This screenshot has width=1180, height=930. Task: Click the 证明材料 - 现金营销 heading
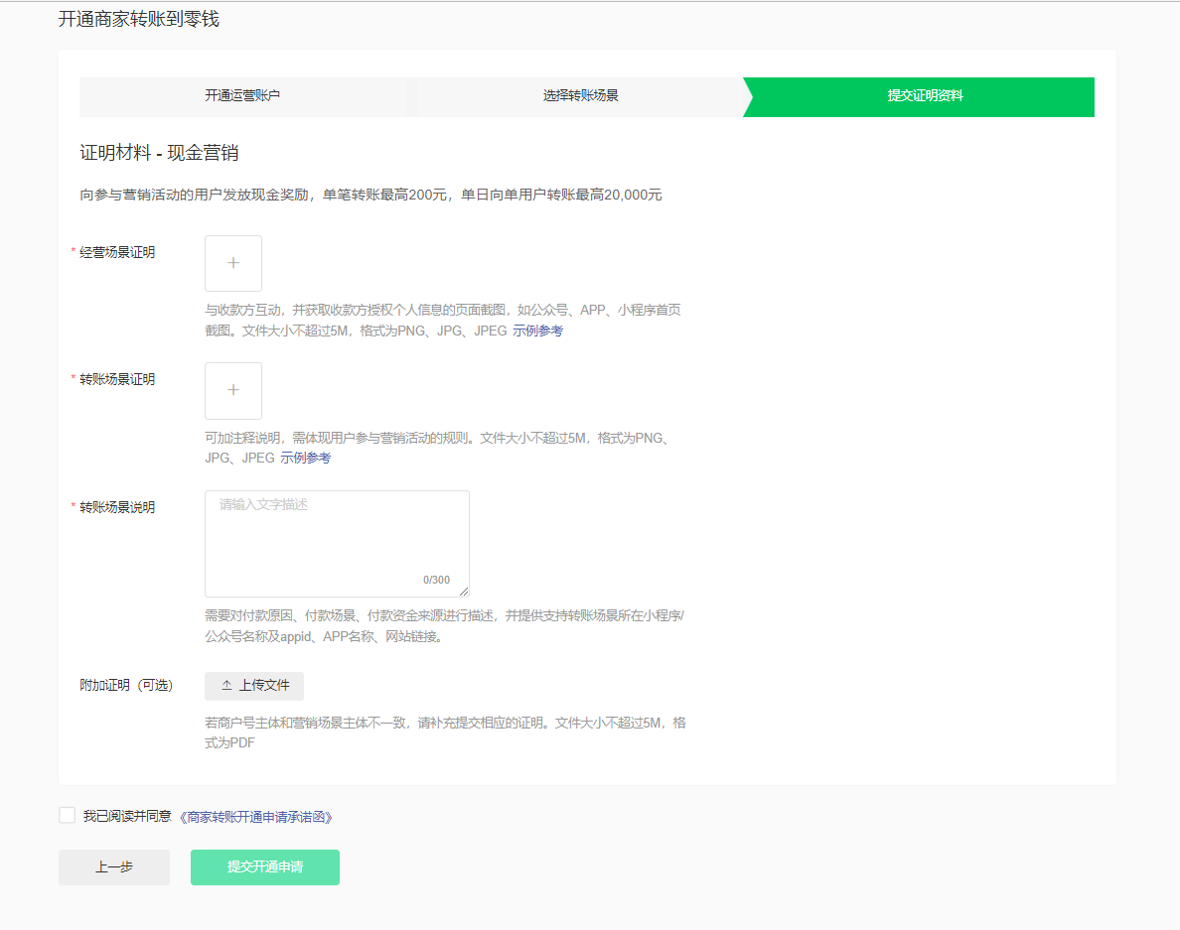click(x=159, y=153)
